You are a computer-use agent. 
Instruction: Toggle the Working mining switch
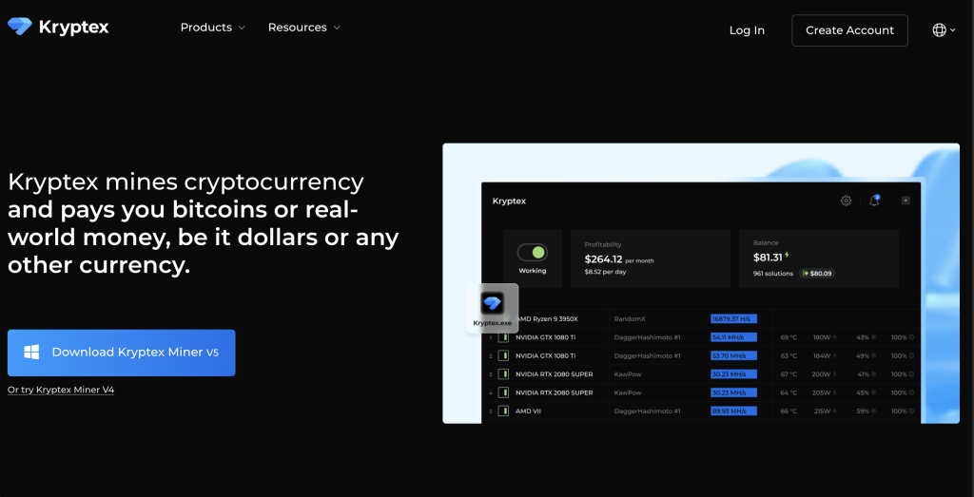(x=533, y=253)
